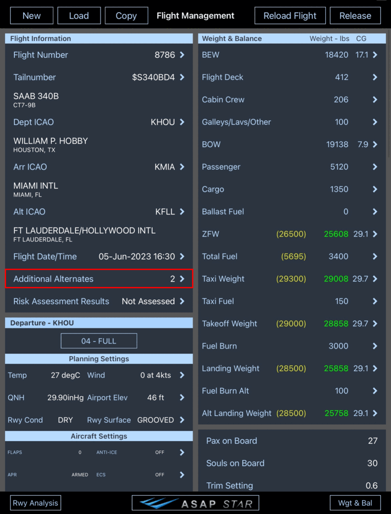Open the Flight Deck weight chevron
The image size is (391, 514).
(375, 77)
